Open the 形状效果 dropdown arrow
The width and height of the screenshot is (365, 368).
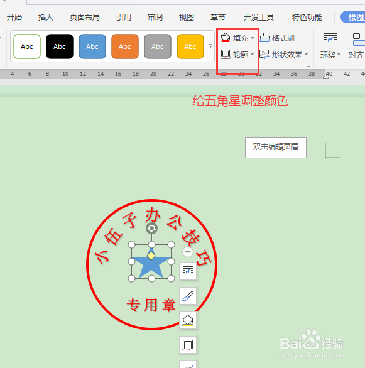pos(307,55)
